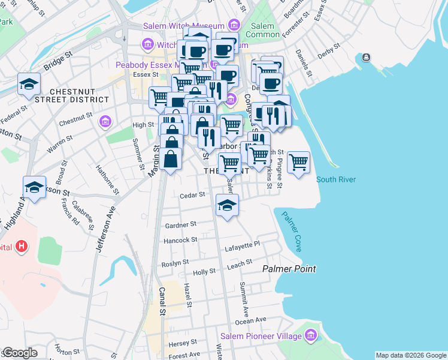Click the coffee cup marker beside Salem Common
Screen dimensions: 448x360
click(x=223, y=50)
